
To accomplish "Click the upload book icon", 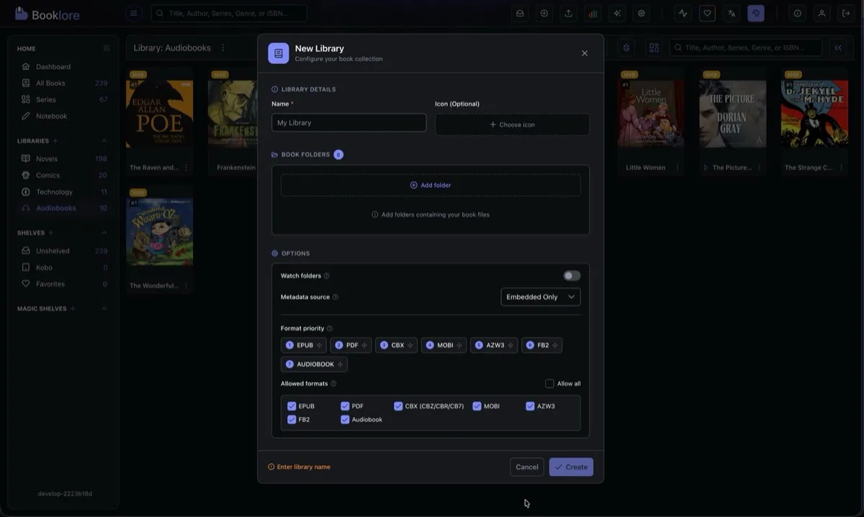I will coord(569,13).
